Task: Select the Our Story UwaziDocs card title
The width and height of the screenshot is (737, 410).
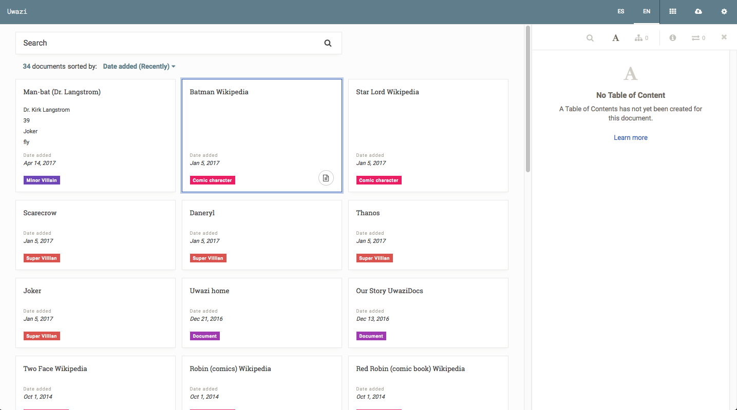Action: click(x=389, y=291)
